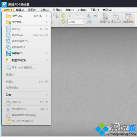Click the 添加文本 tool button
Image resolution: width=137 pixels, height=137 pixels.
(x=116, y=18)
